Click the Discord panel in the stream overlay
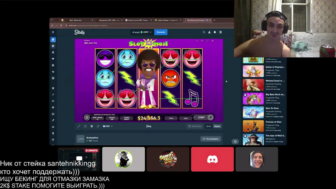Viewport: 336px width, 189px height. pos(212,159)
